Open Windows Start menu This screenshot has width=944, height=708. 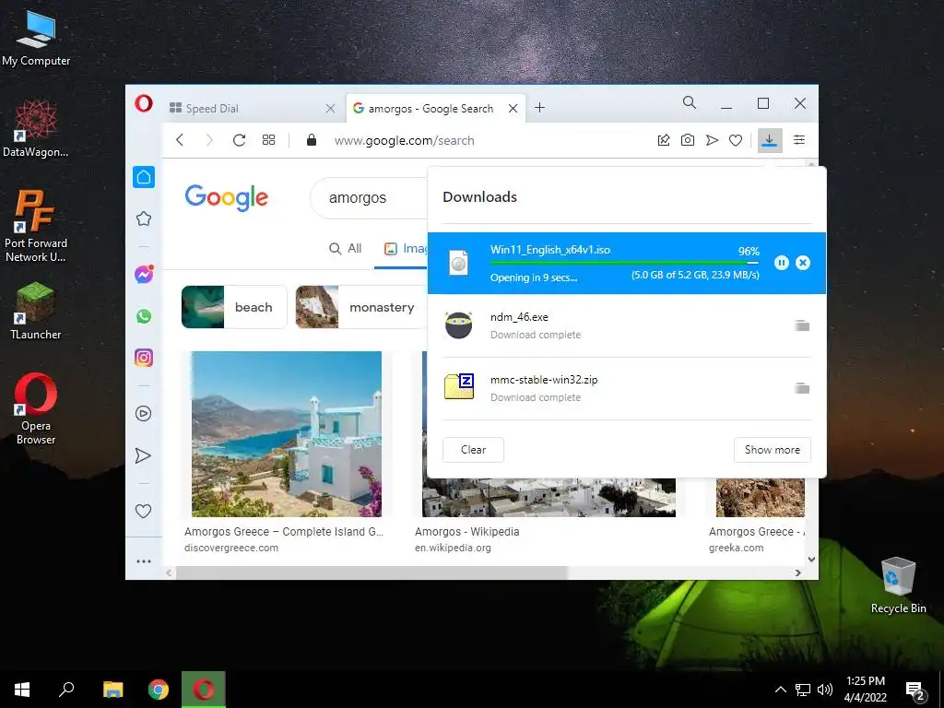(x=22, y=690)
